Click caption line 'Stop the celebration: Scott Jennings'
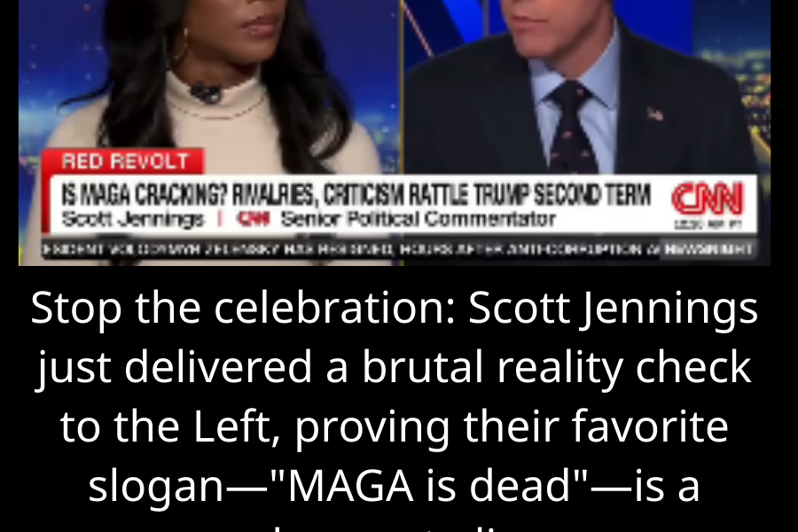Screen dimensions: 798x532 pos(395,308)
